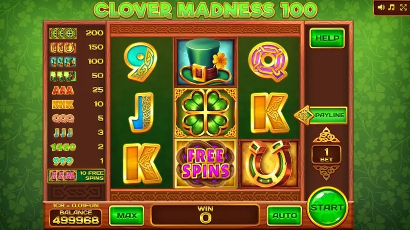This screenshot has height=230, width=410.
Task: Click the blue J reel symbol
Action: (141, 112)
